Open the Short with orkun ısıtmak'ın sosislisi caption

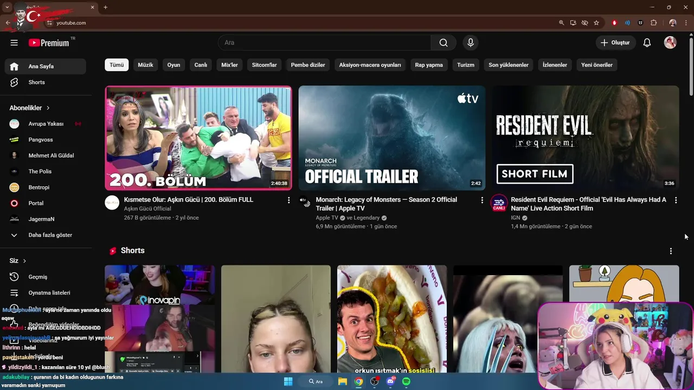[x=392, y=319]
